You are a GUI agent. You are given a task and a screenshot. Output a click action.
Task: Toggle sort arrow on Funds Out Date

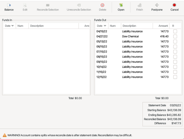[105, 26]
